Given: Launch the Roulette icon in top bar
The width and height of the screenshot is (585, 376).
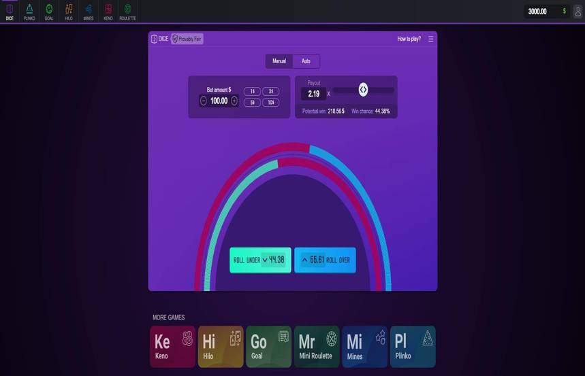Looking at the screenshot, I should click(127, 12).
